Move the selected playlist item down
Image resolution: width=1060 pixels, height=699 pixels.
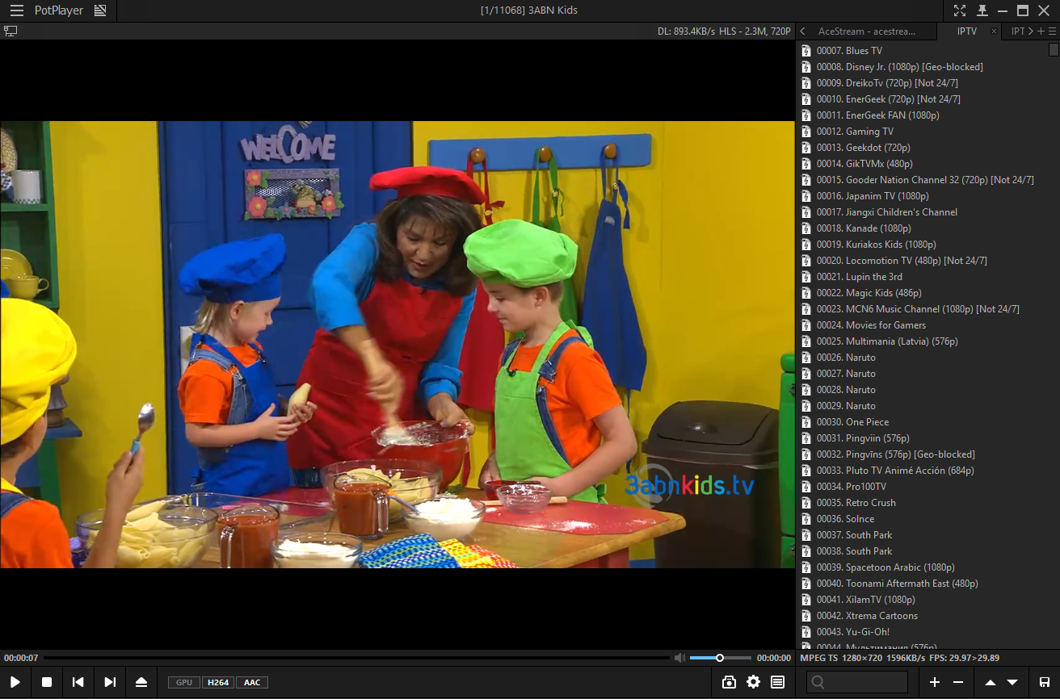(1012, 682)
